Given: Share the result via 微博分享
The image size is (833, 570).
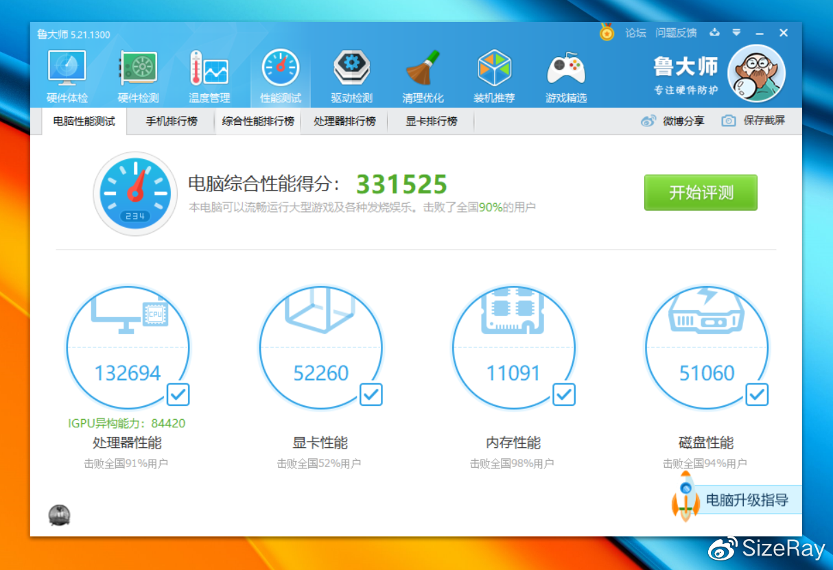Looking at the screenshot, I should [x=672, y=121].
